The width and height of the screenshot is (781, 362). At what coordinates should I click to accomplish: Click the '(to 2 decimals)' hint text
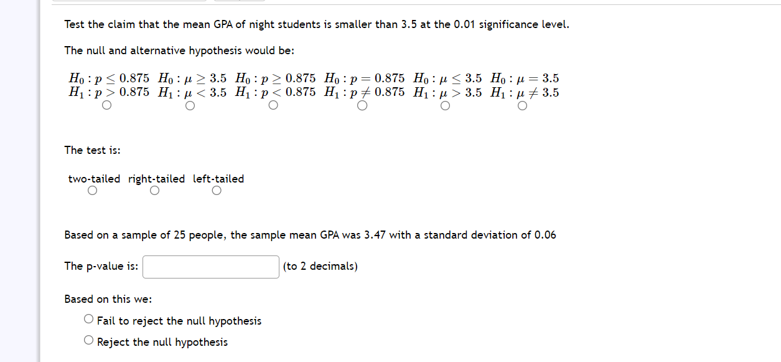320,266
